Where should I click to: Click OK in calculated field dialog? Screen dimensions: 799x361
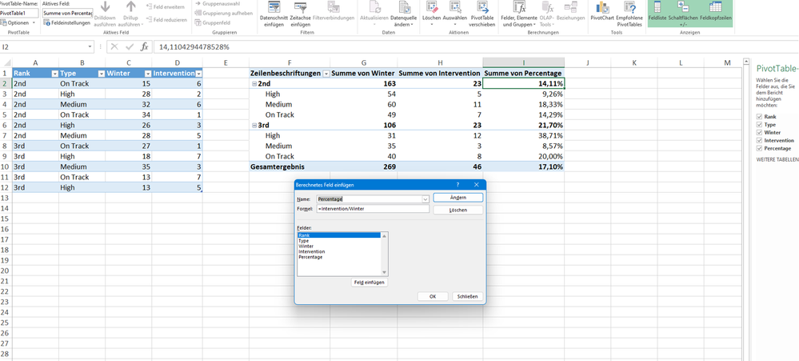point(433,296)
